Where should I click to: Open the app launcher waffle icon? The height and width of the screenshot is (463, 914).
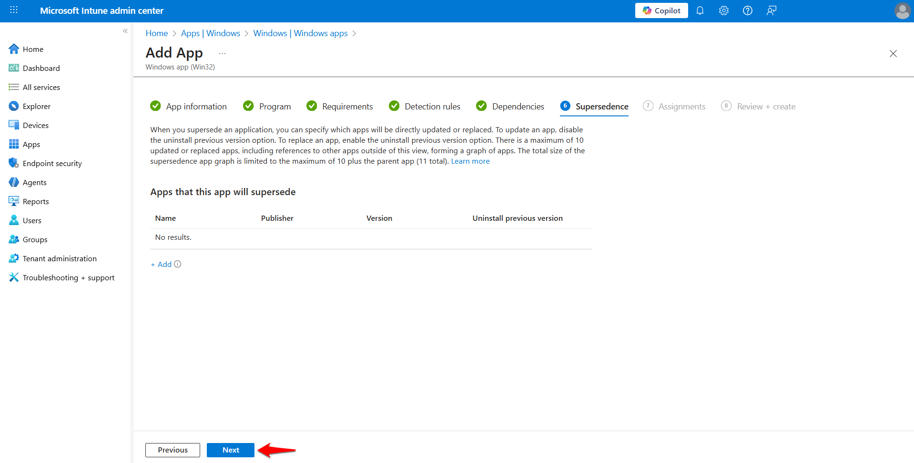[x=14, y=10]
